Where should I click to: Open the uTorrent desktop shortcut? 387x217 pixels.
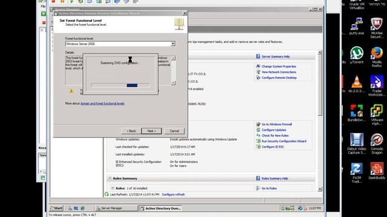(x=356, y=55)
